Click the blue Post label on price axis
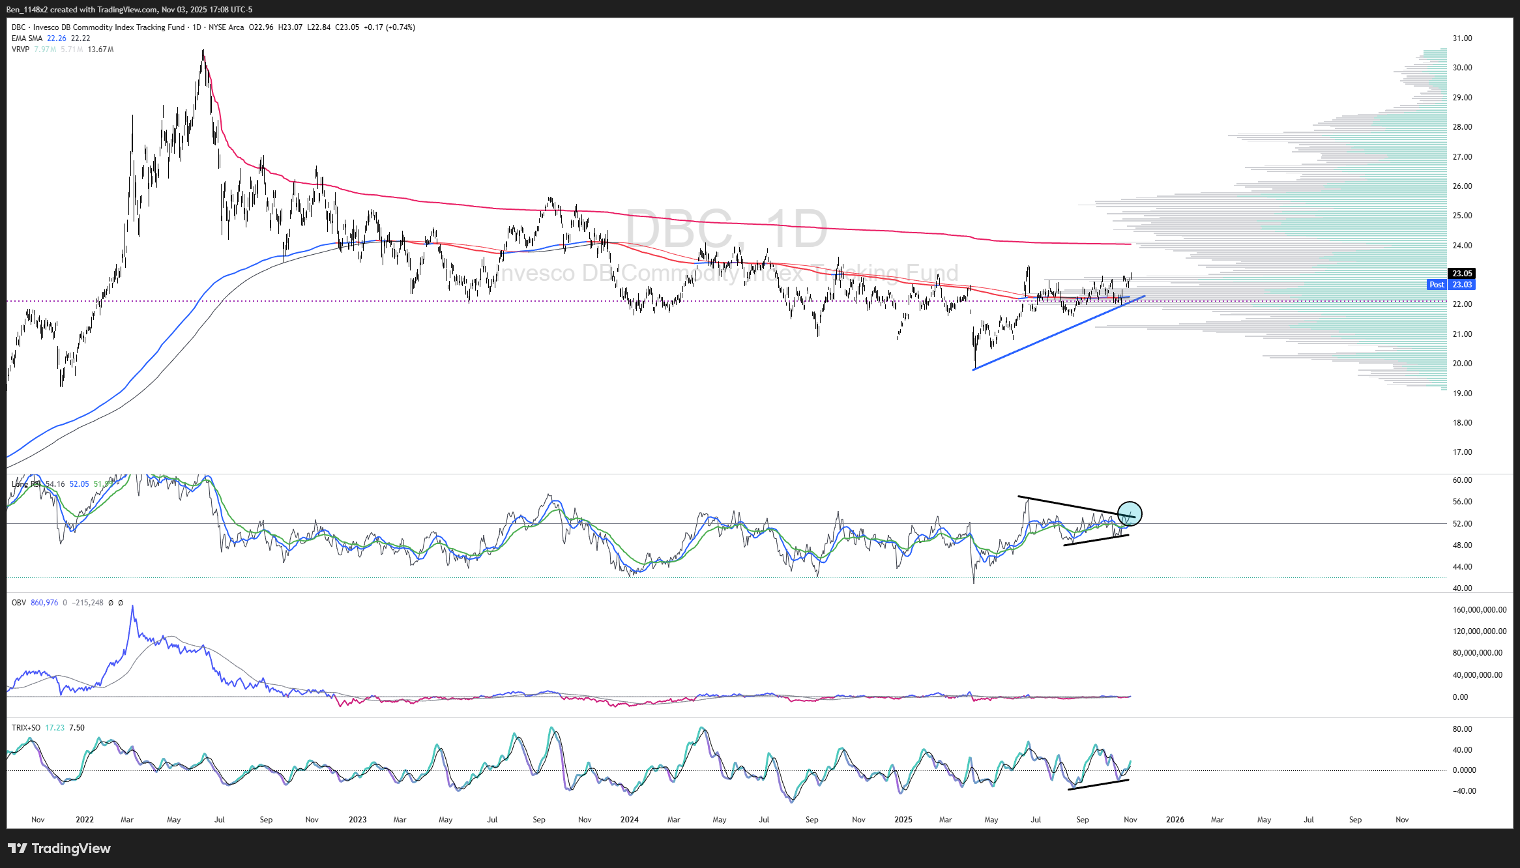 pyautogui.click(x=1437, y=285)
